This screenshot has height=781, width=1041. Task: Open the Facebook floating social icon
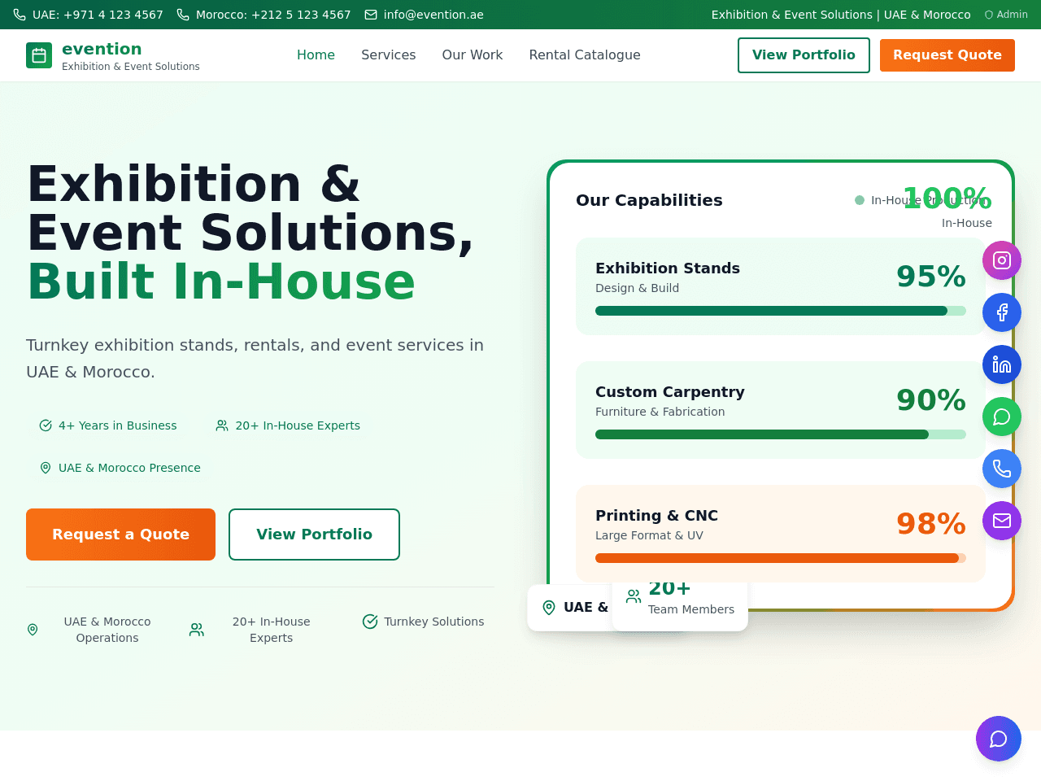[x=1002, y=312]
